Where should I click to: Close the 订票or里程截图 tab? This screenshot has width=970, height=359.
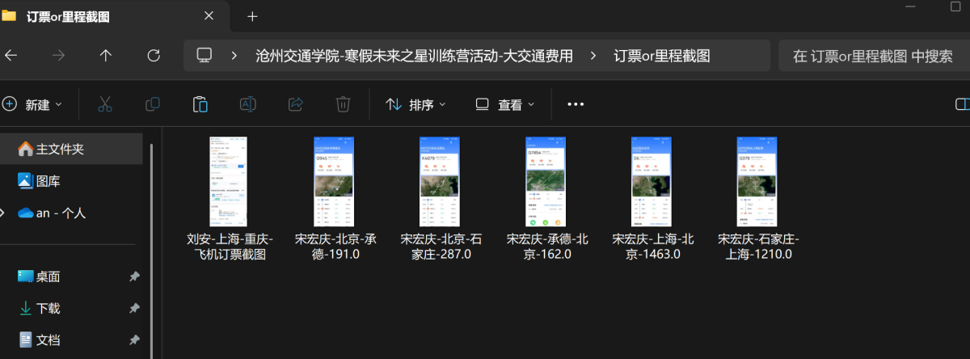pos(209,16)
